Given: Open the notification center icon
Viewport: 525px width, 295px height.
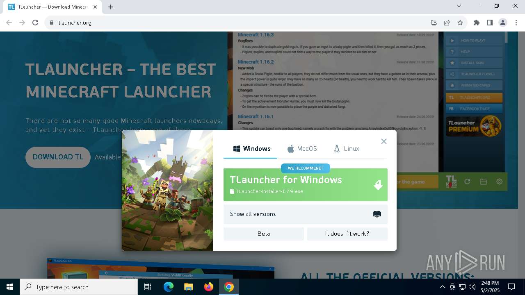Looking at the screenshot, I should pyautogui.click(x=511, y=287).
